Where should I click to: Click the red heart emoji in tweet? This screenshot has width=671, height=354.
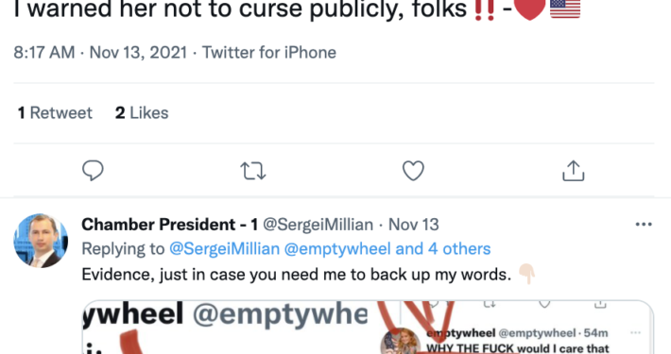[530, 8]
